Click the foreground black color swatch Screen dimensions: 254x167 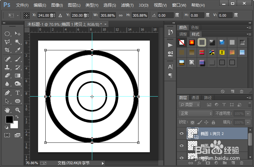[9, 120]
